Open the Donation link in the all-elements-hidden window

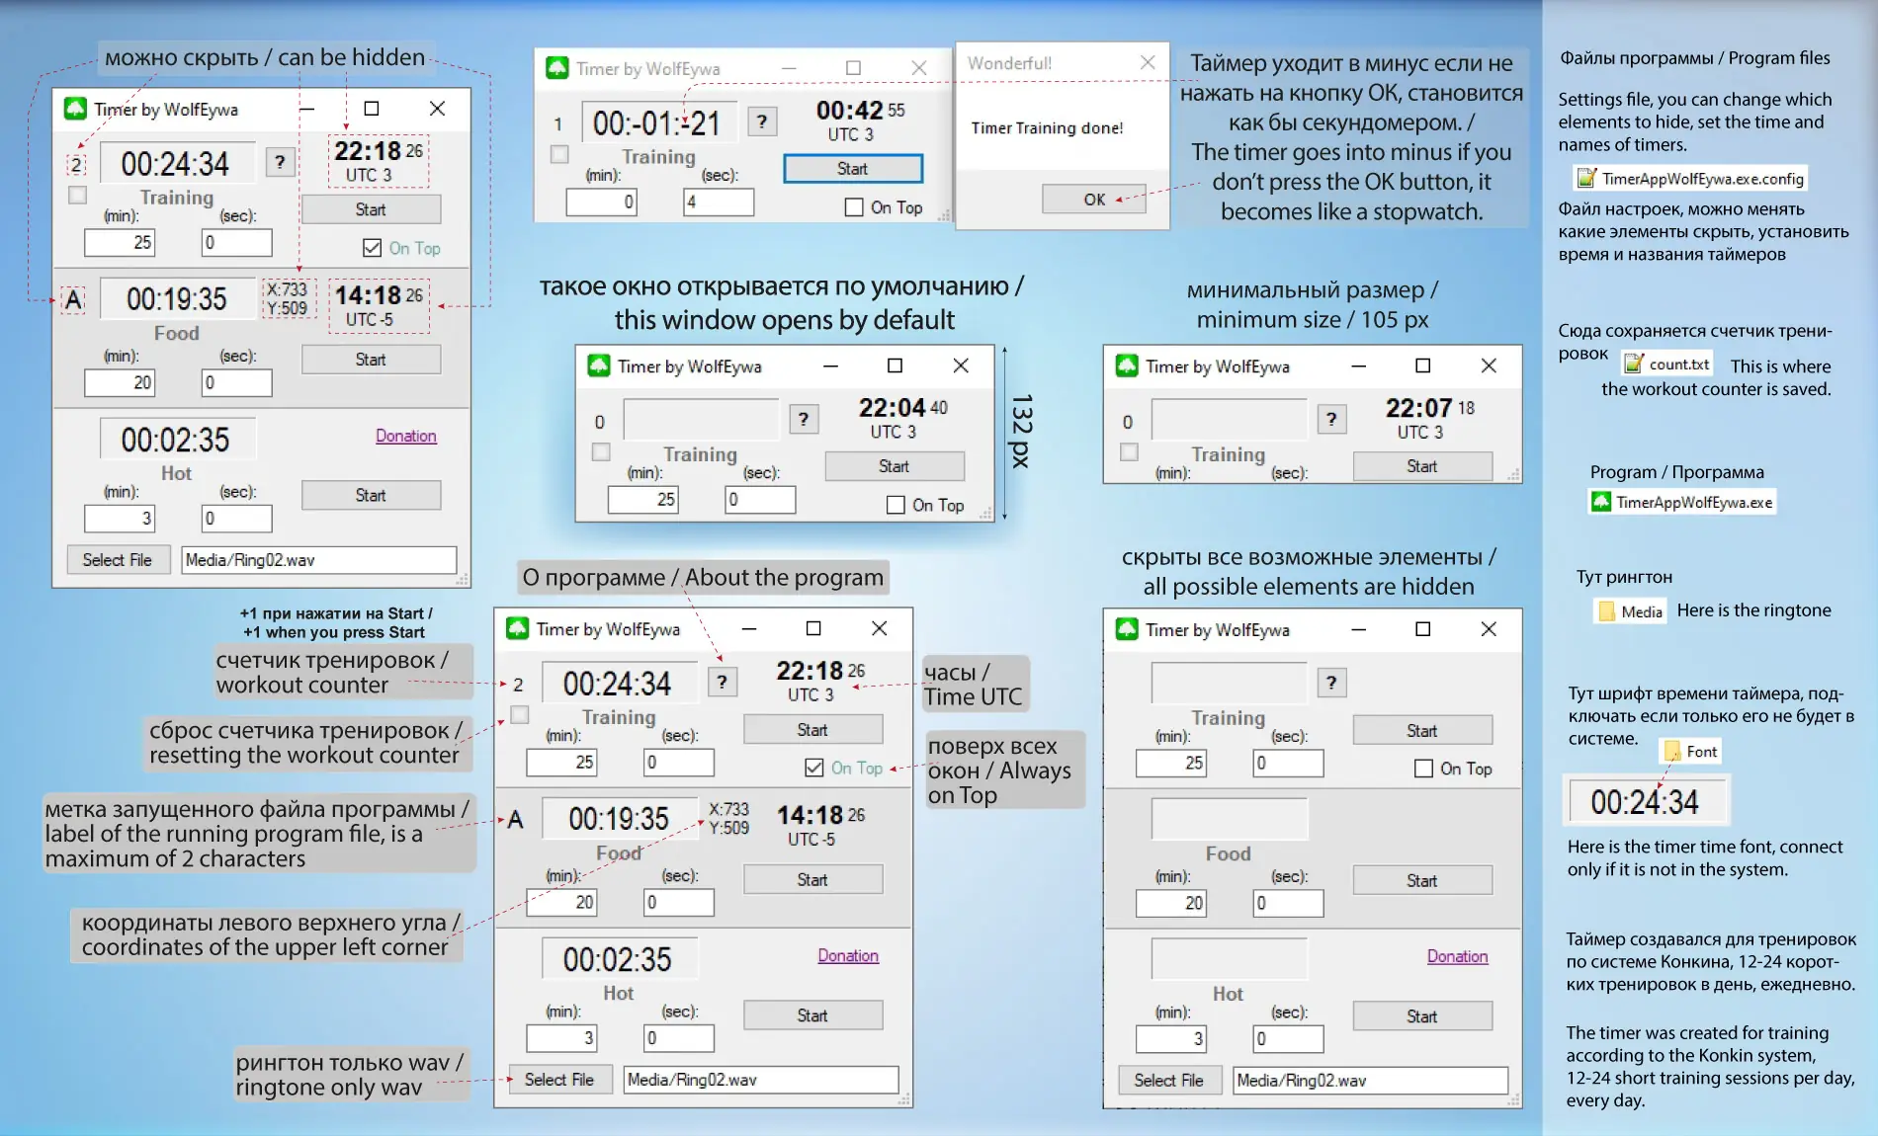tap(1458, 956)
